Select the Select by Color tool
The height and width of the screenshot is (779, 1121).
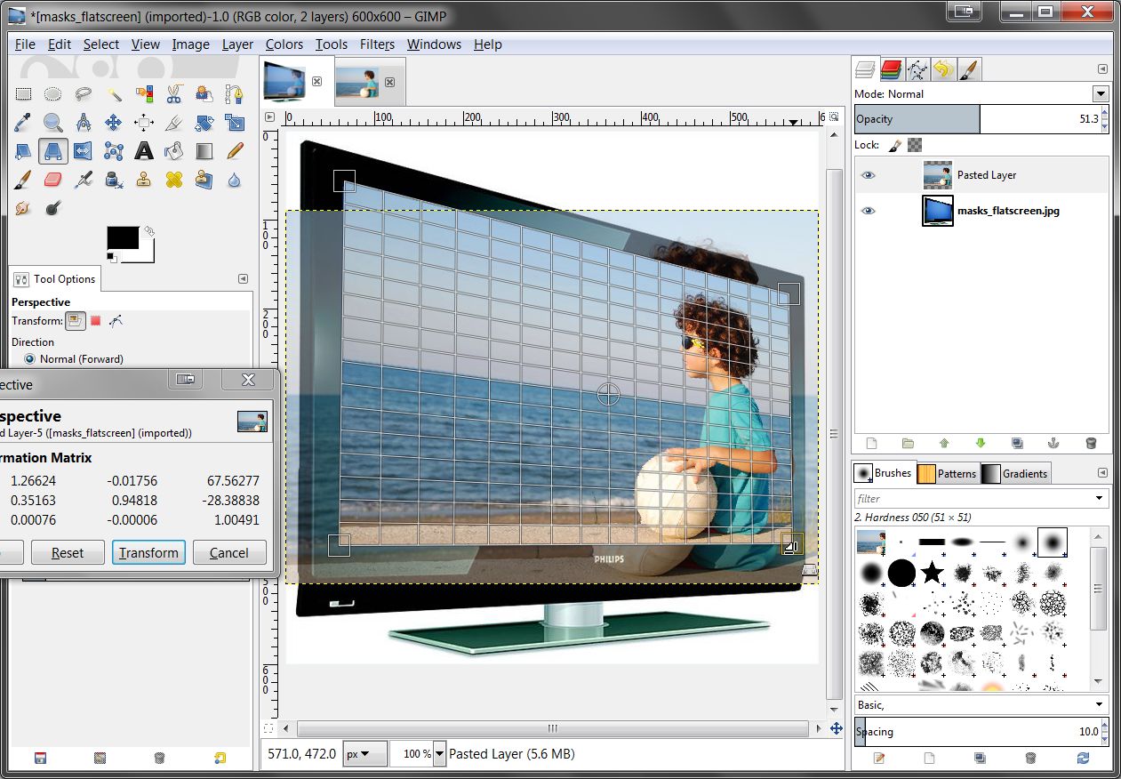144,93
